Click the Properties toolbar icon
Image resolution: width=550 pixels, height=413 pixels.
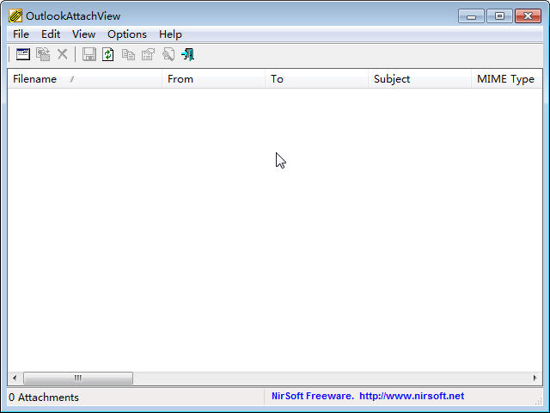click(148, 54)
